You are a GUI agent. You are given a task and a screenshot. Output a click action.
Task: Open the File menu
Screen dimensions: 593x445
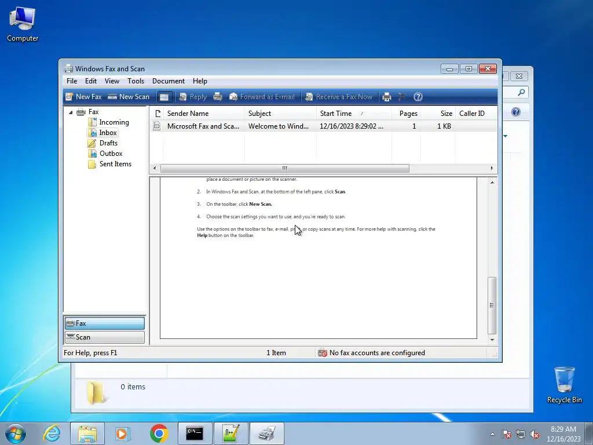point(72,81)
